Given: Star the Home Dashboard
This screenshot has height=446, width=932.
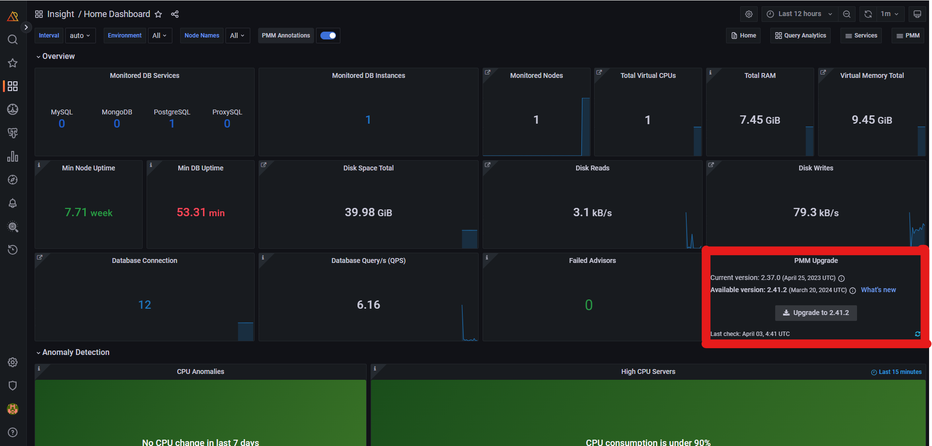Looking at the screenshot, I should point(158,14).
